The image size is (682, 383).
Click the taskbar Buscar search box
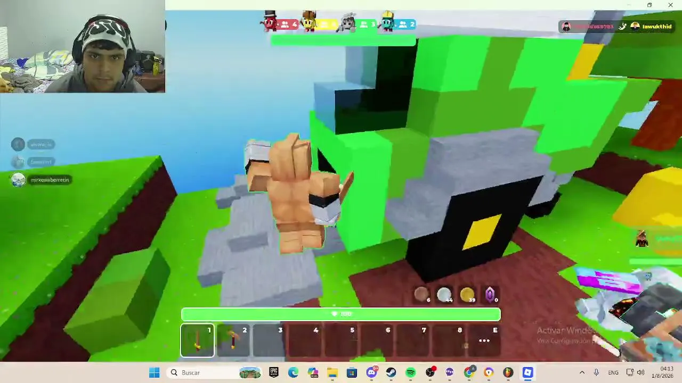pos(214,373)
